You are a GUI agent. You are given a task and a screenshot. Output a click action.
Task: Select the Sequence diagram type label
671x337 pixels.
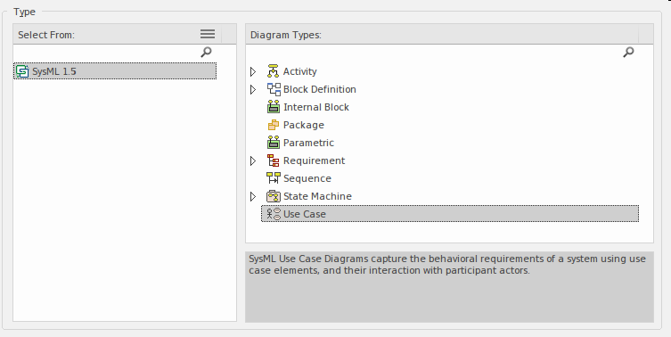307,178
